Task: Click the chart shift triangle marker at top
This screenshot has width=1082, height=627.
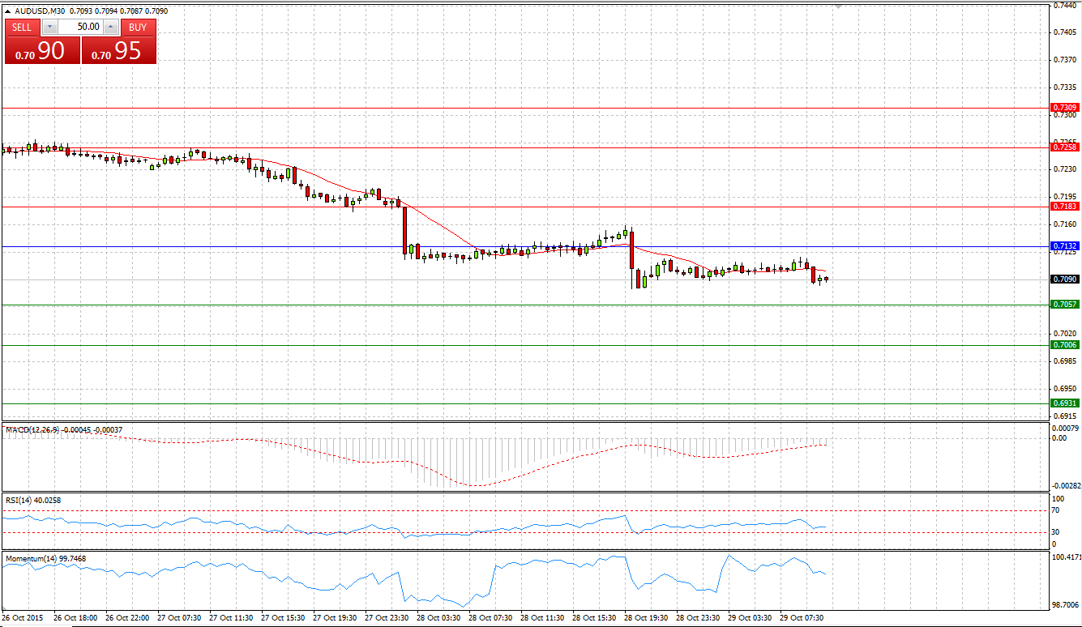Action: click(x=839, y=6)
